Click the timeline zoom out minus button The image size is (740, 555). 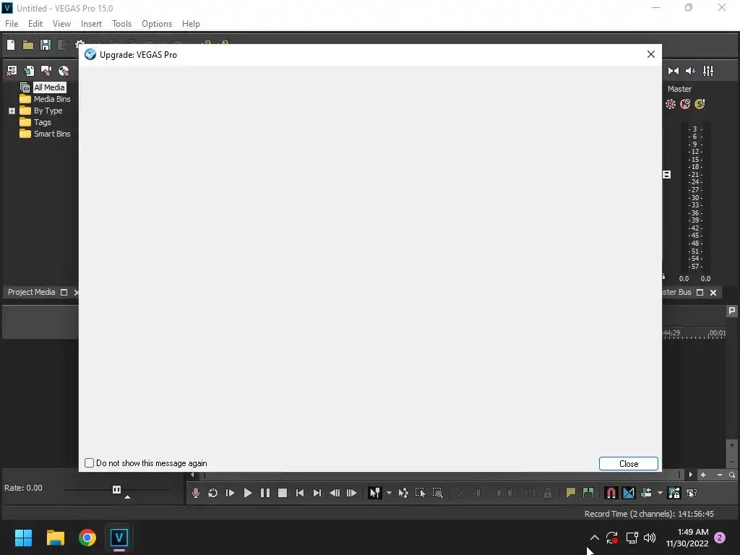720,475
